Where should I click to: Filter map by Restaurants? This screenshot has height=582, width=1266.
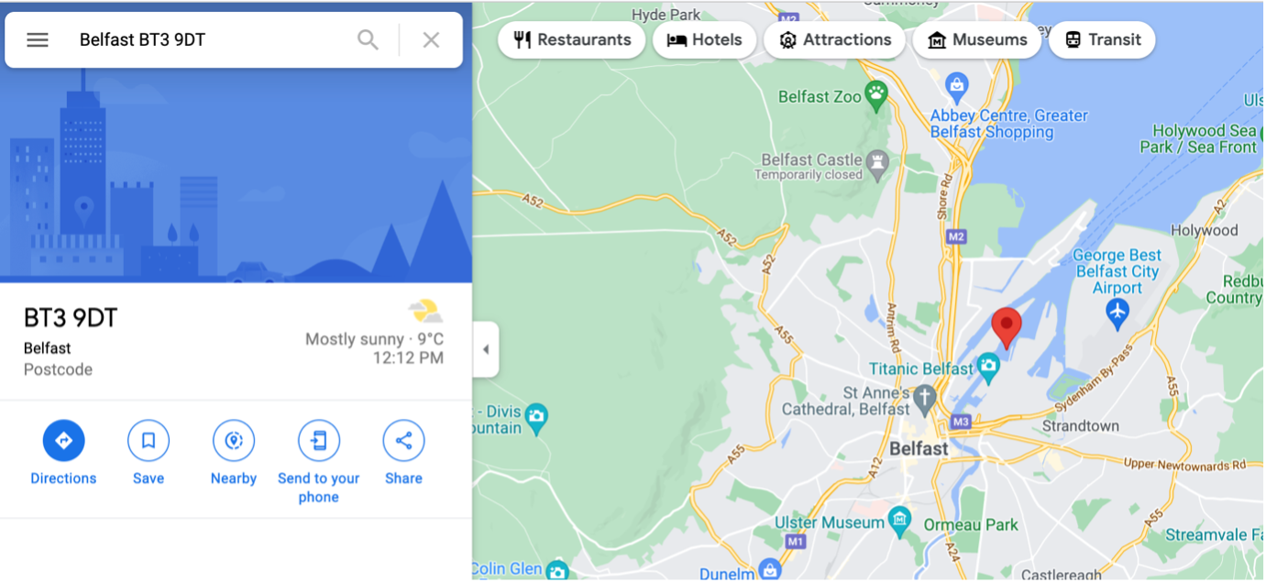tap(572, 40)
